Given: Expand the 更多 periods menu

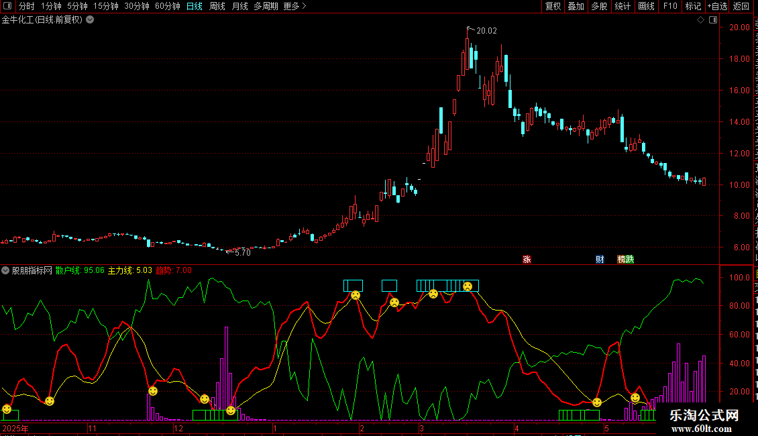Looking at the screenshot, I should 295,6.
